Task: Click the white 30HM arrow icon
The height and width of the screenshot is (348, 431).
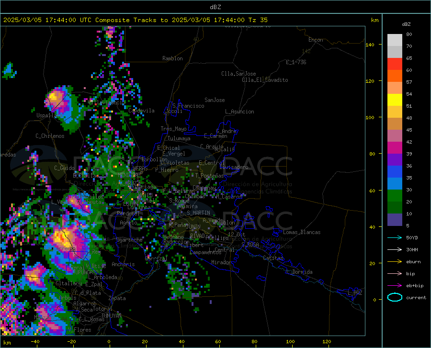Action: coord(395,249)
